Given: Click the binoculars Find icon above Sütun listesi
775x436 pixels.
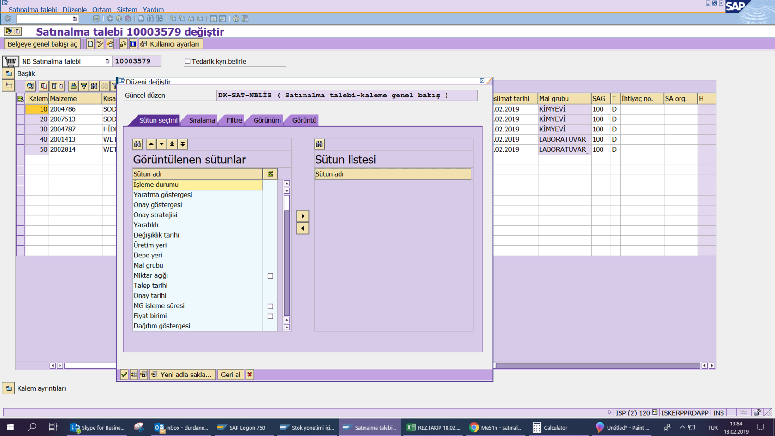Looking at the screenshot, I should 320,144.
